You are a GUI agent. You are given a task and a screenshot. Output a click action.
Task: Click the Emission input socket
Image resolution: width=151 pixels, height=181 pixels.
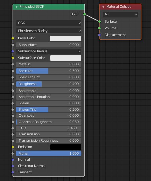pyautogui.click(x=13, y=147)
